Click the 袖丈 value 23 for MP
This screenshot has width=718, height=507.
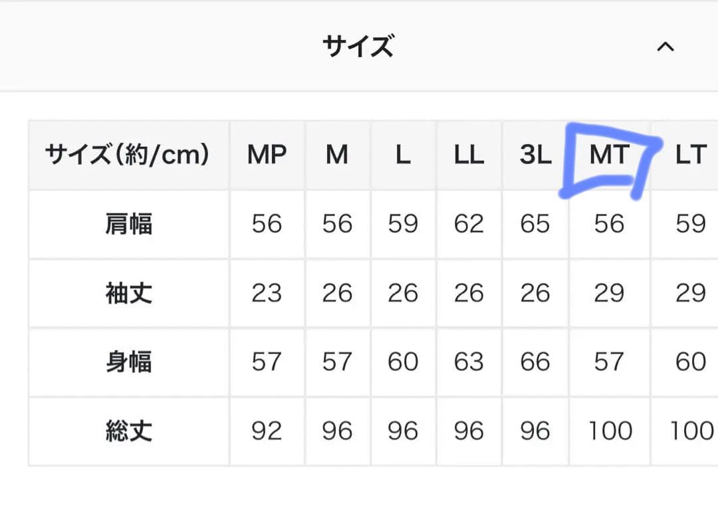pos(267,293)
